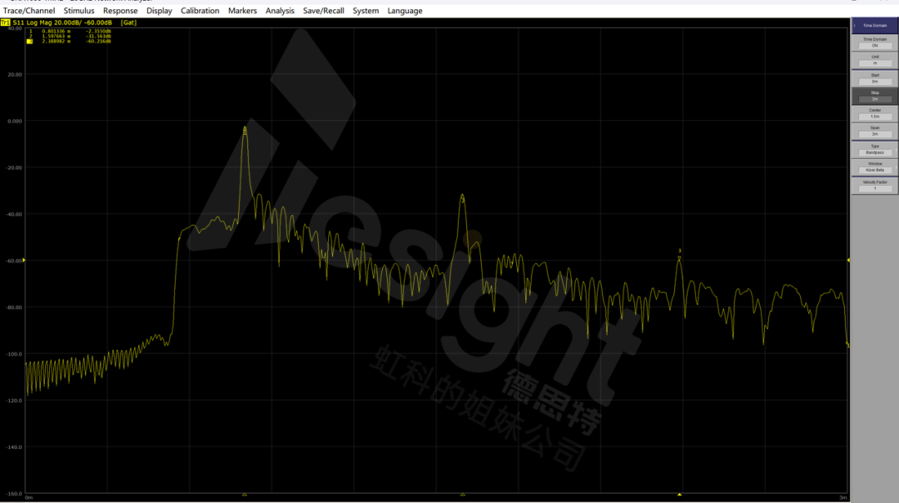This screenshot has width=899, height=503.
Task: Click the 40.00 top scale label
Action: (x=14, y=28)
